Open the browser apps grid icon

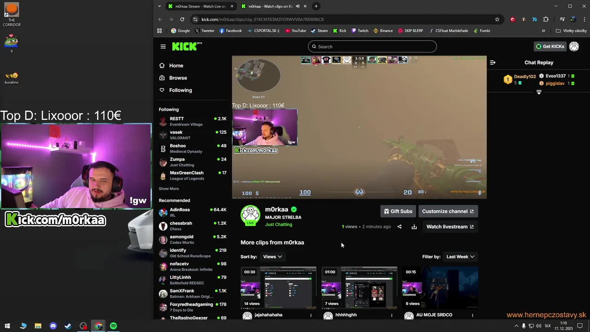pos(159,31)
